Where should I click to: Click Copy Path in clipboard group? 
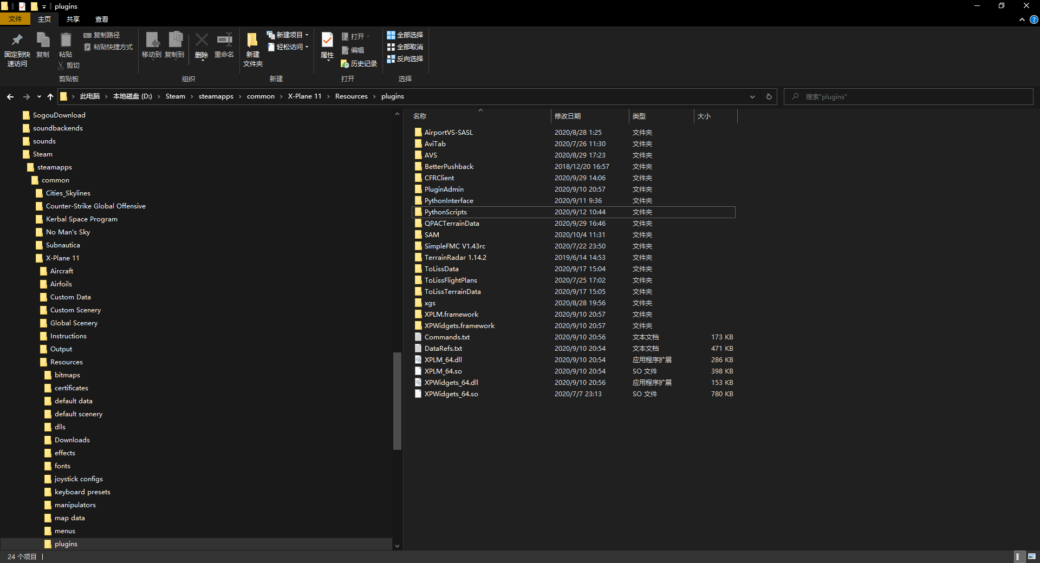click(x=101, y=35)
